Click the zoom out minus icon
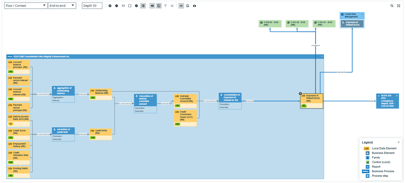The image size is (405, 183). tap(117, 6)
